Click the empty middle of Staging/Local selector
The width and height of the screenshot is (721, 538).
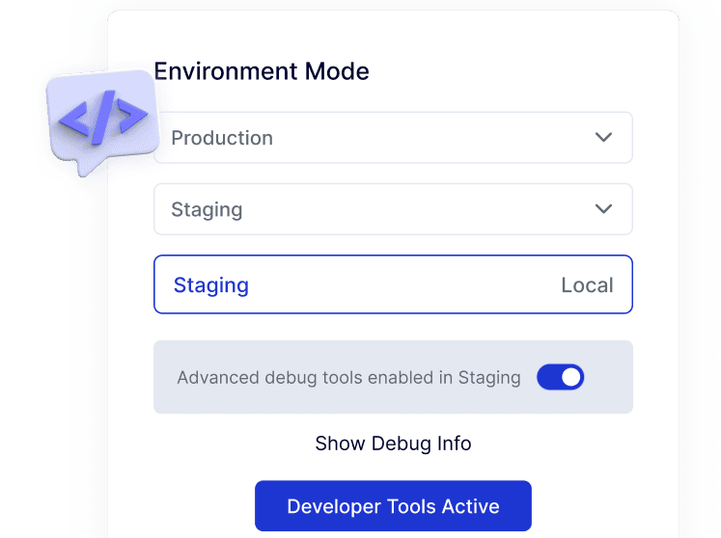click(x=405, y=285)
